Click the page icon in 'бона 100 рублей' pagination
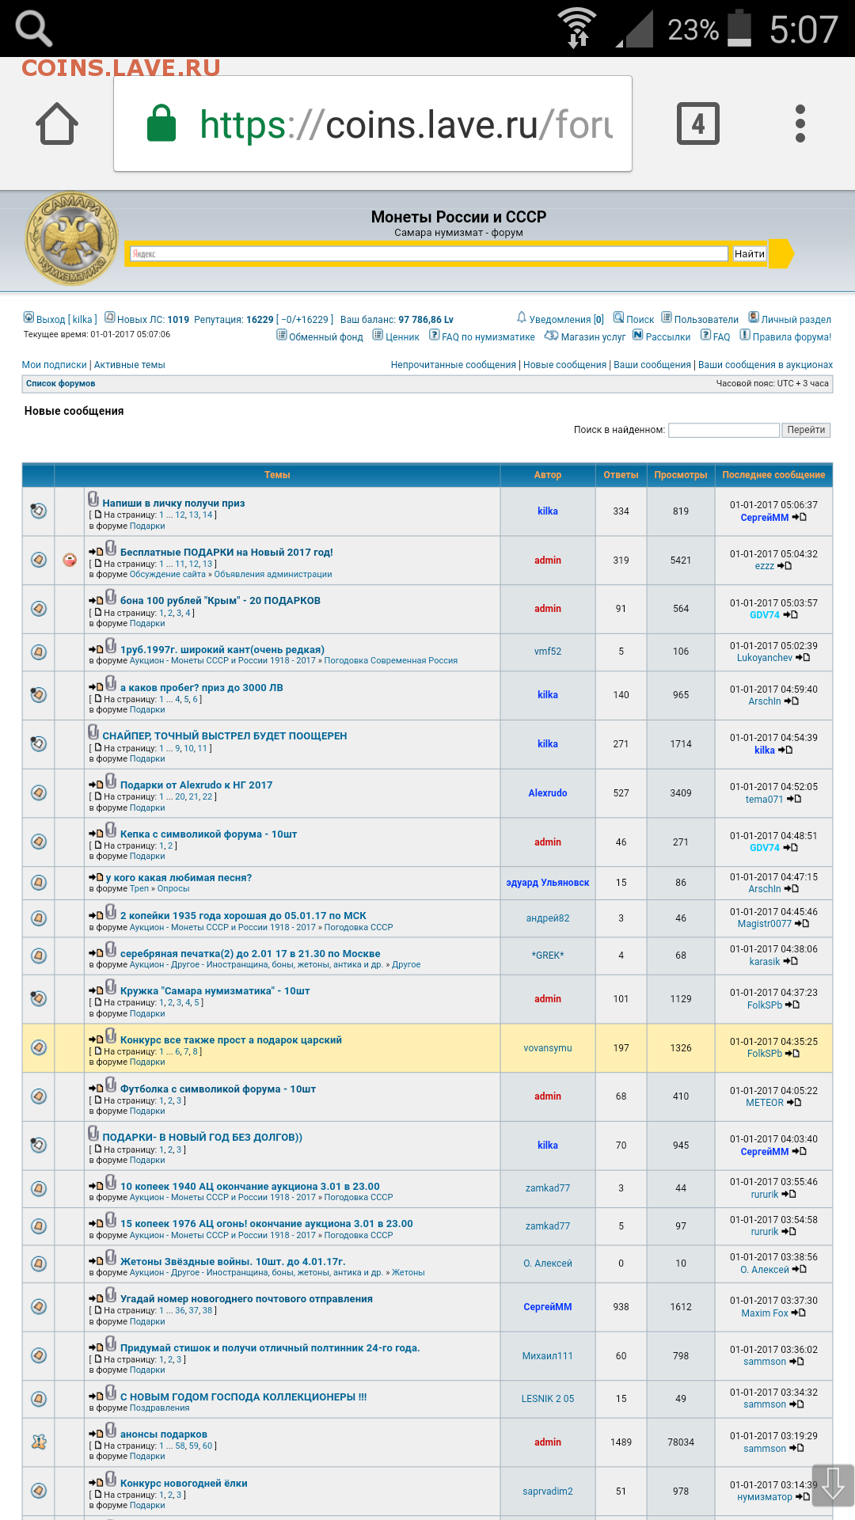 [98, 613]
